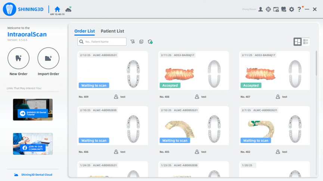The height and width of the screenshot is (181, 323).
Task: Click the patient icon on order 406
Action: click(116, 152)
